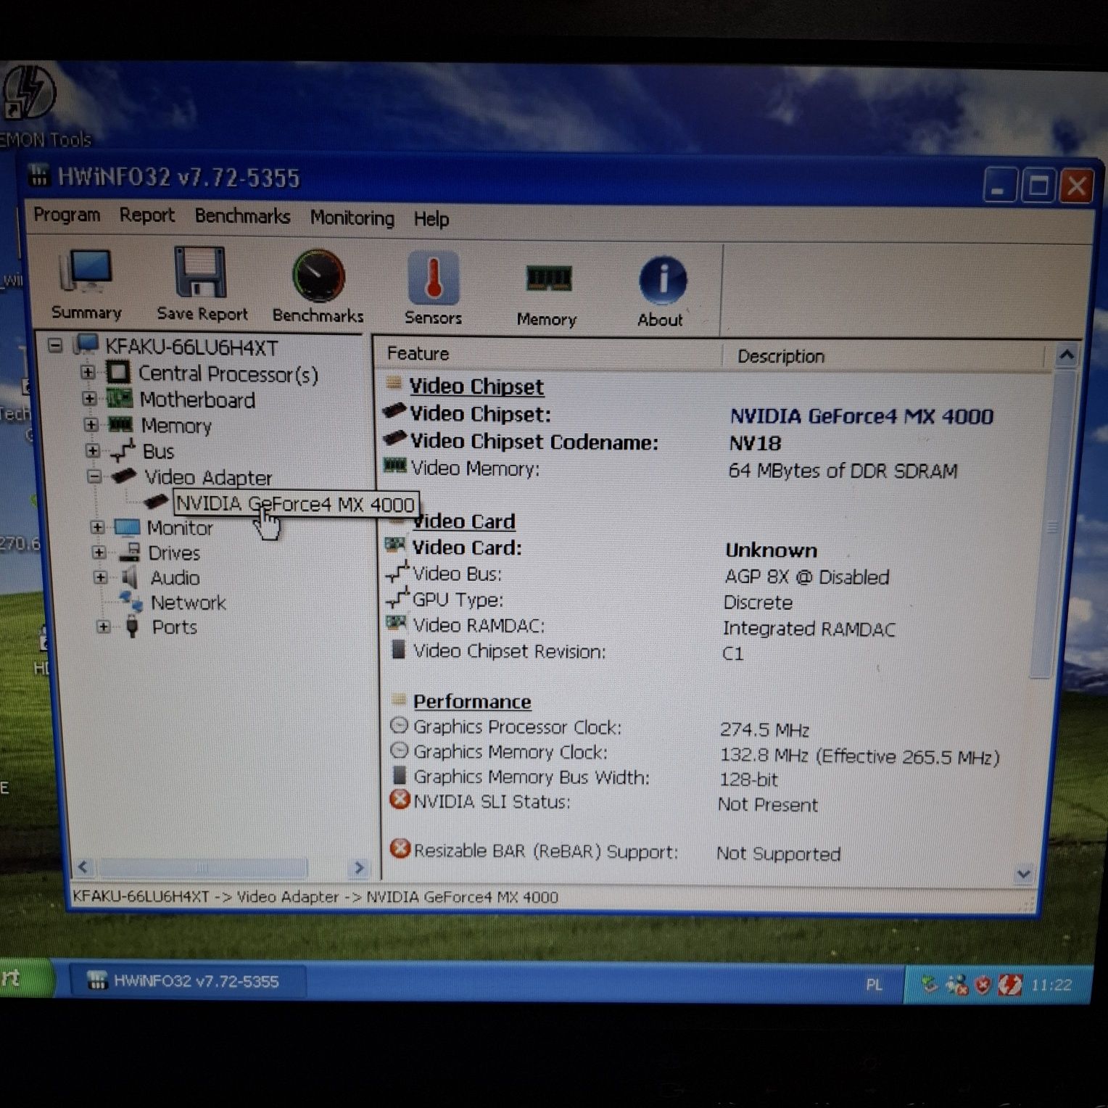This screenshot has height=1108, width=1108.
Task: Click the AGP 8X @ Disabled value
Action: pyautogui.click(x=806, y=577)
